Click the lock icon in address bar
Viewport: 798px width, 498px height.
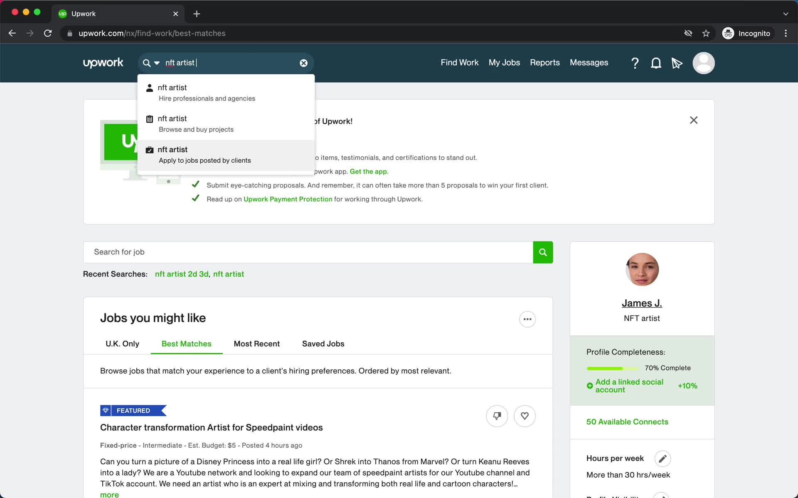[x=70, y=33]
